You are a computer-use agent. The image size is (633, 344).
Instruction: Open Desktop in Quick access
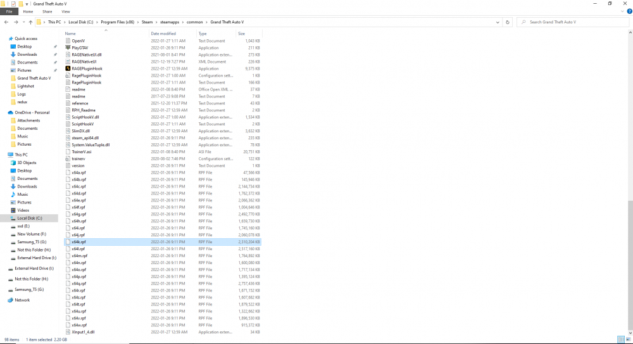pyautogui.click(x=24, y=46)
